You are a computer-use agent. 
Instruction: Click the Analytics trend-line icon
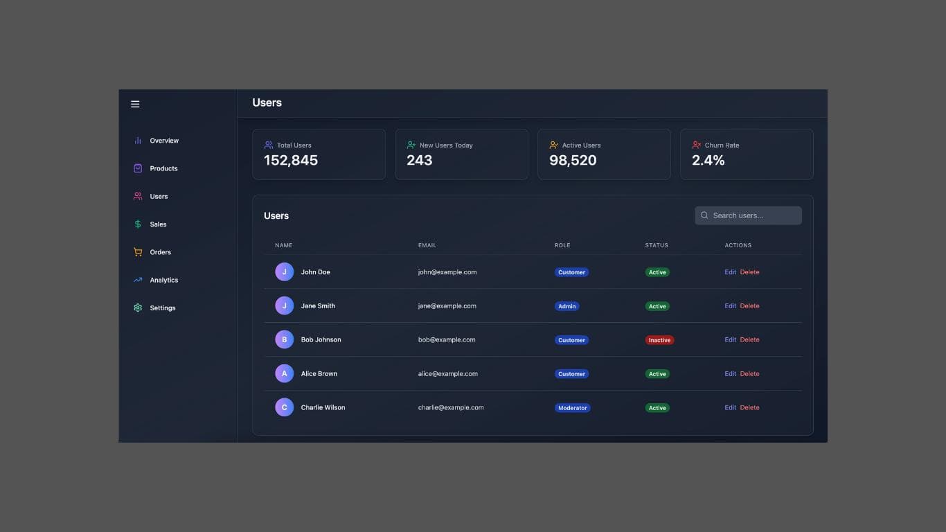[138, 280]
